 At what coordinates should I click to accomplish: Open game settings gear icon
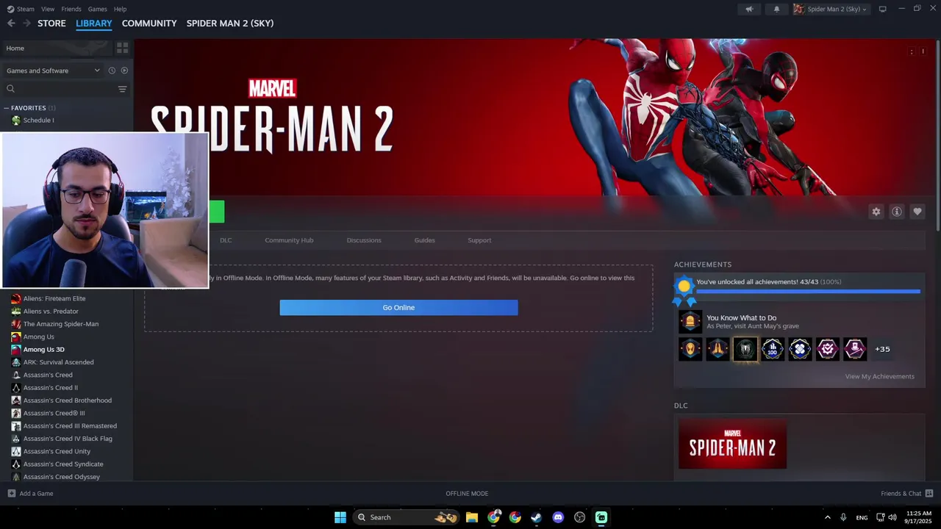876,212
